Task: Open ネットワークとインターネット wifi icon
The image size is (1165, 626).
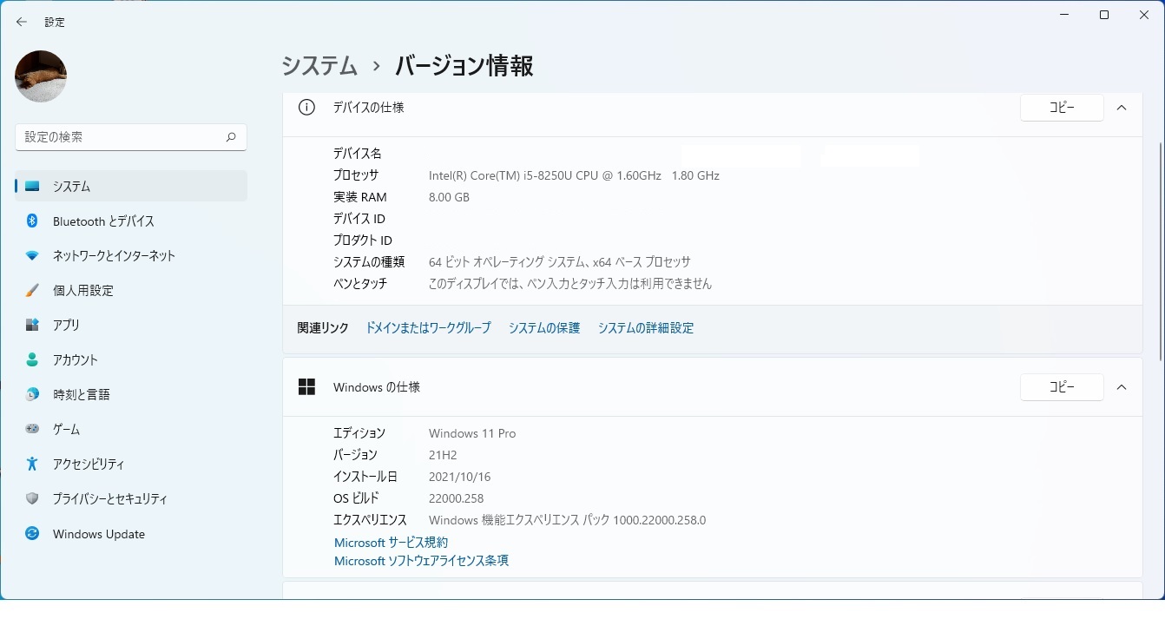Action: (x=32, y=256)
